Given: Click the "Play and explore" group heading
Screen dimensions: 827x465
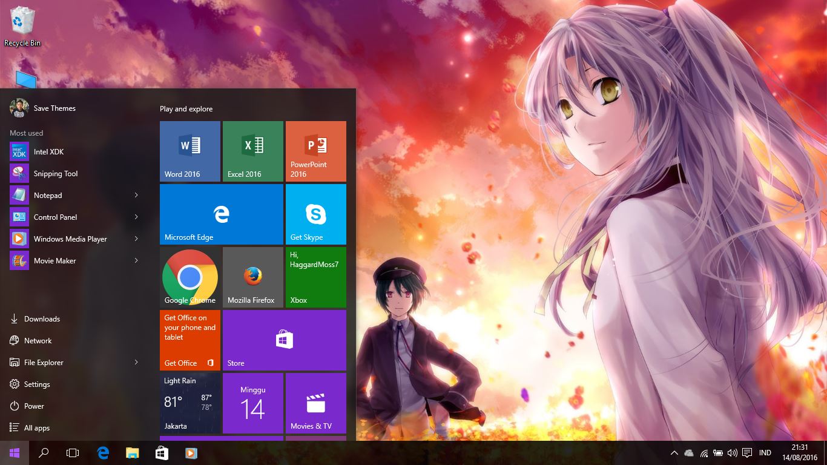Looking at the screenshot, I should (186, 109).
